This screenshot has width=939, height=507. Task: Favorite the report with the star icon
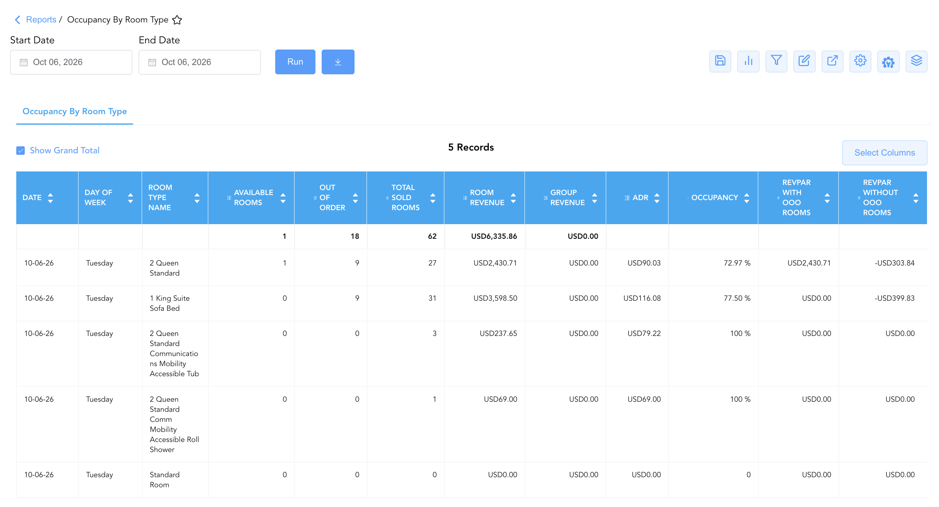coord(177,20)
